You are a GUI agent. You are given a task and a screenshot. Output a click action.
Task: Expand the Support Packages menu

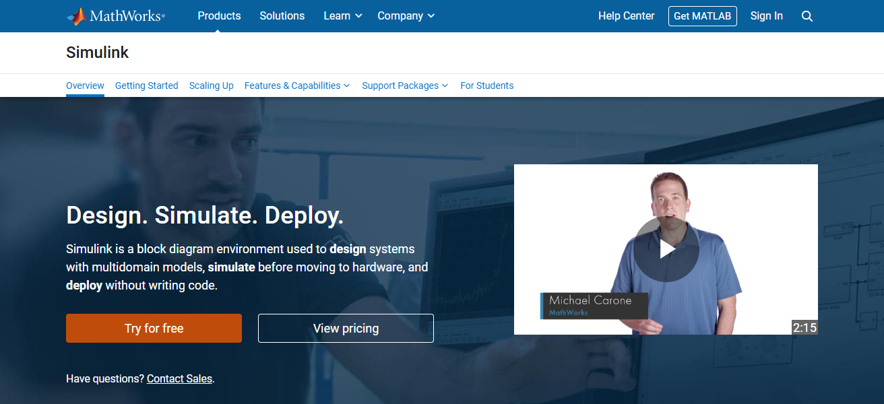coord(404,86)
